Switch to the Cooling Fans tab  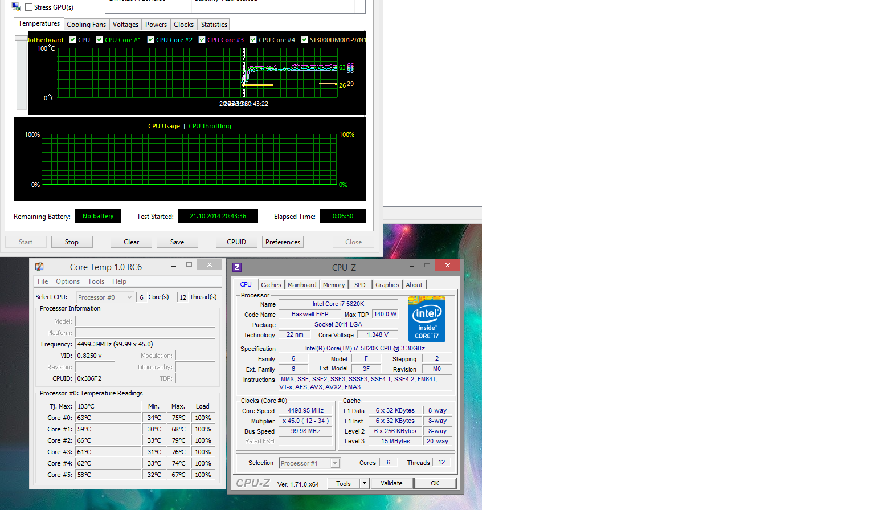(86, 25)
